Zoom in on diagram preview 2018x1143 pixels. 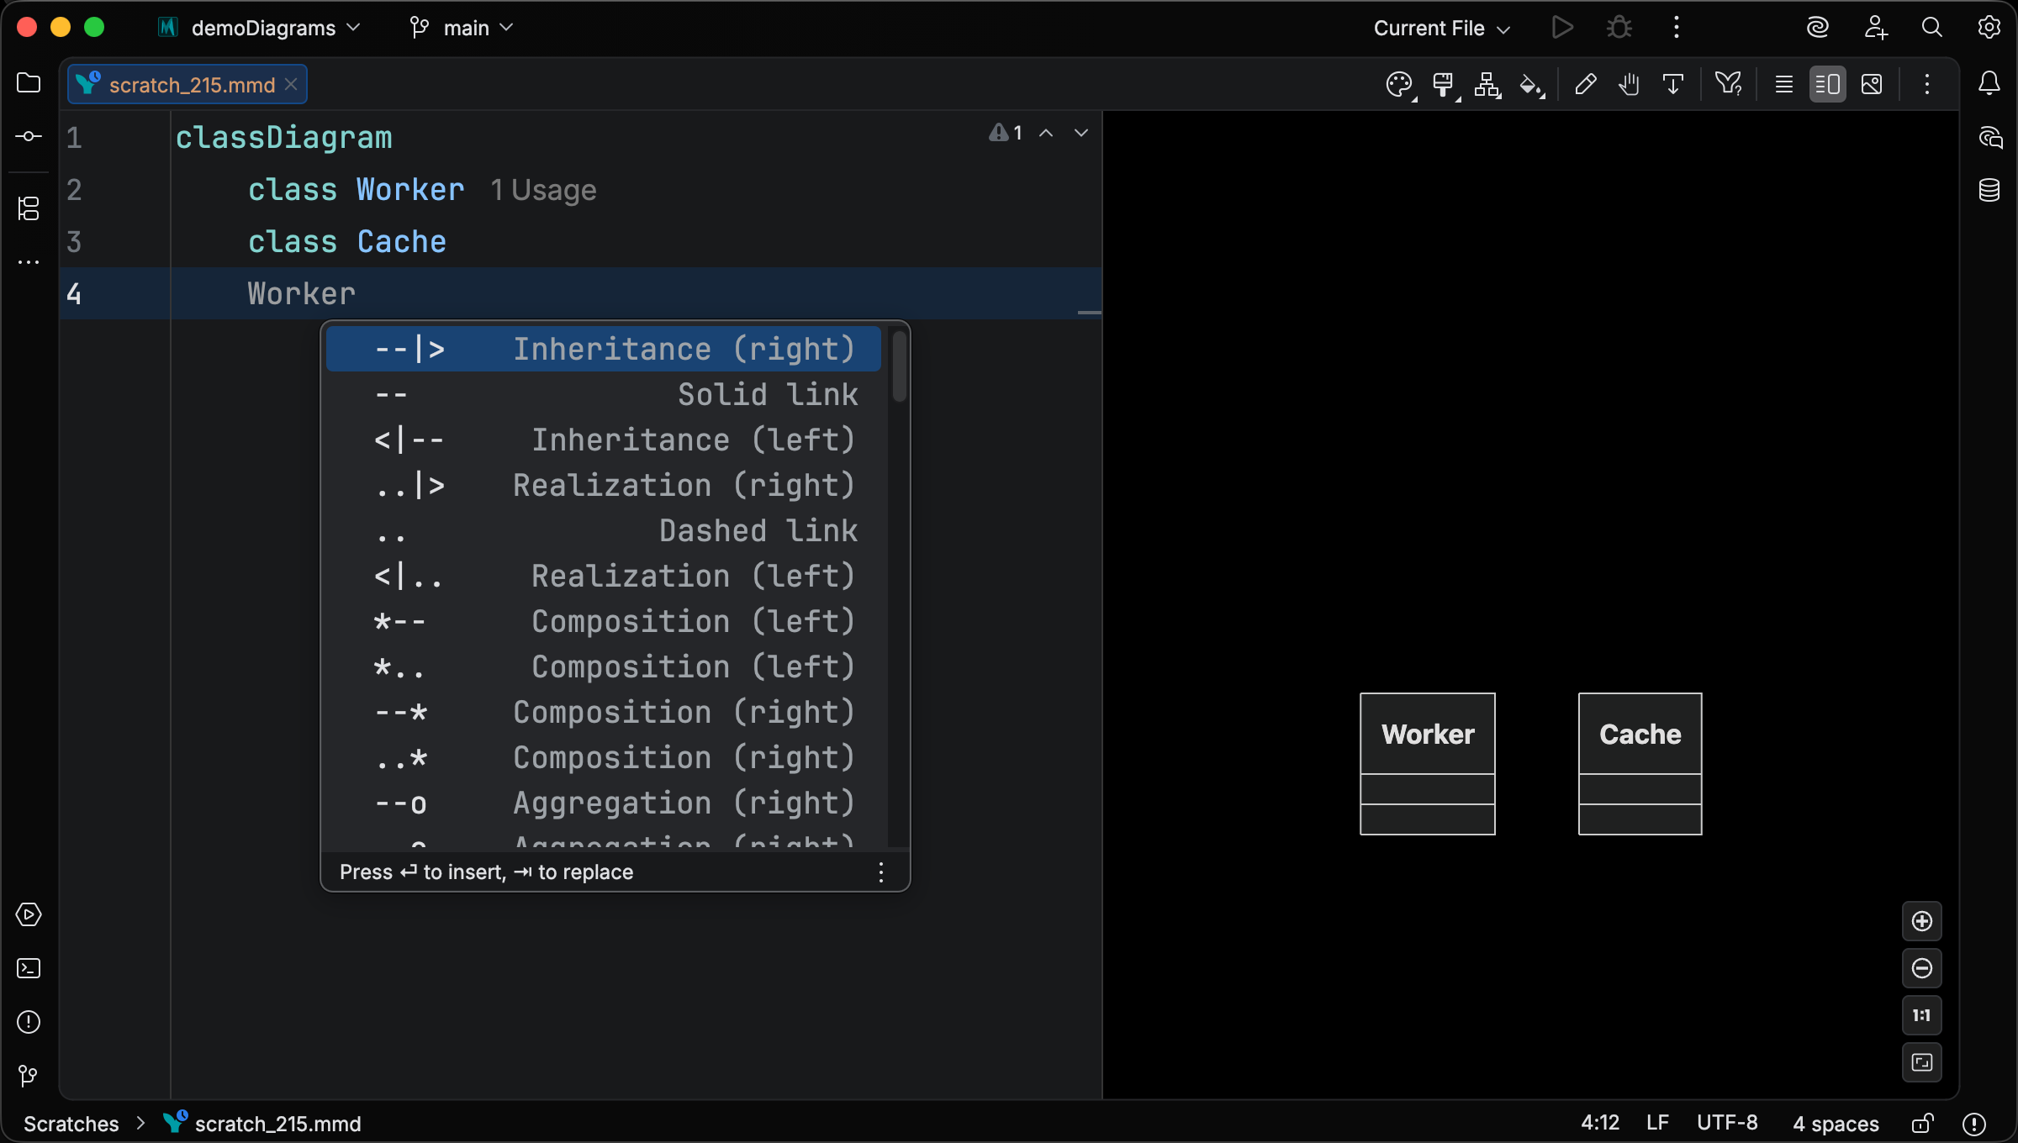click(1922, 921)
